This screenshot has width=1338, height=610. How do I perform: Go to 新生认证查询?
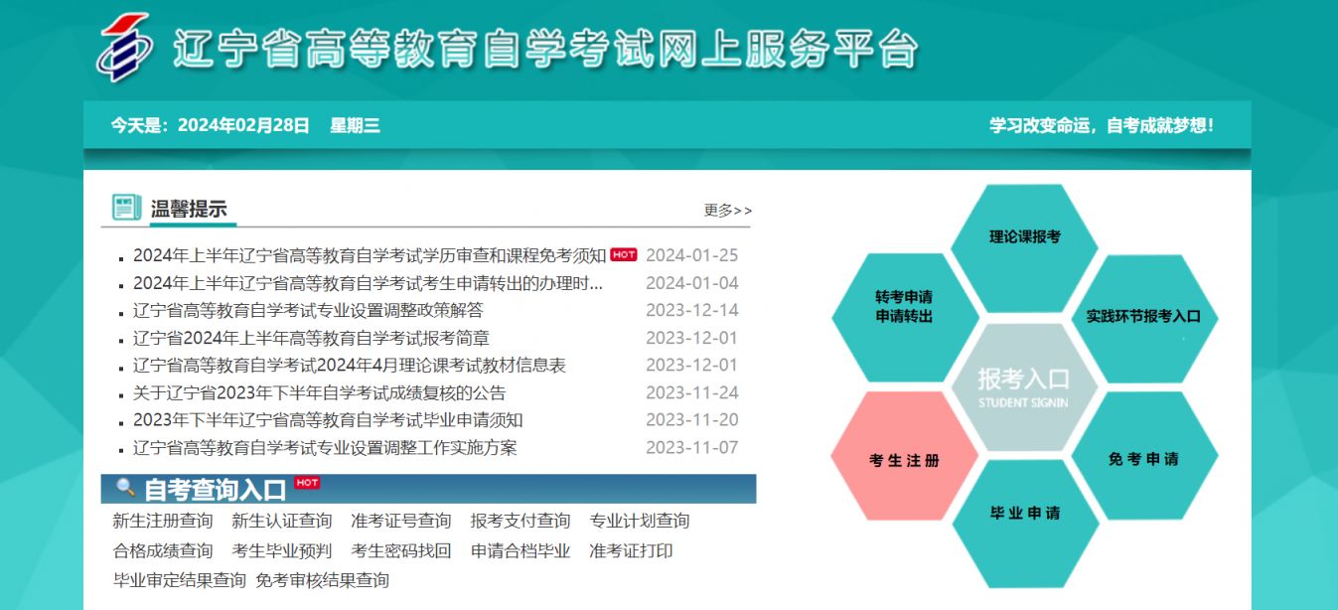pos(282,521)
